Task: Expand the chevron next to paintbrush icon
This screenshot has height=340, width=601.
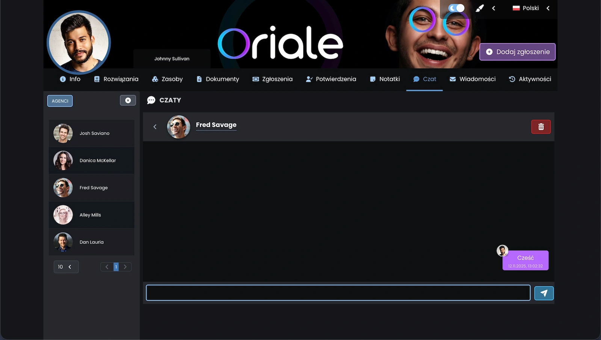Action: [x=494, y=8]
